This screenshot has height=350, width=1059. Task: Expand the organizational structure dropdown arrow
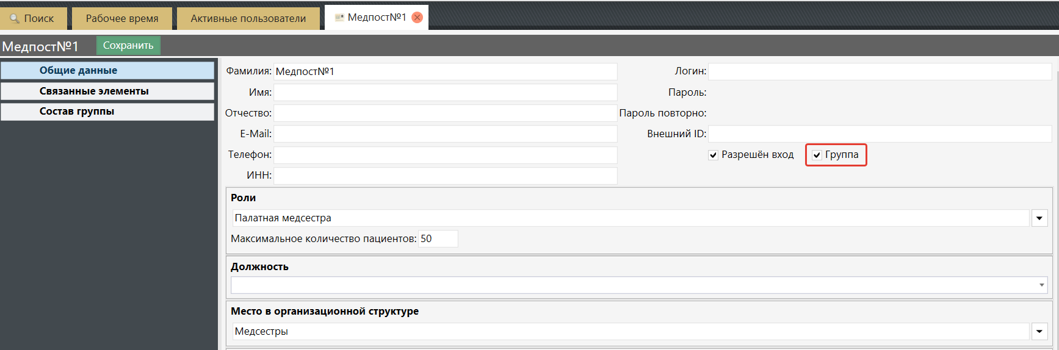click(x=1039, y=332)
